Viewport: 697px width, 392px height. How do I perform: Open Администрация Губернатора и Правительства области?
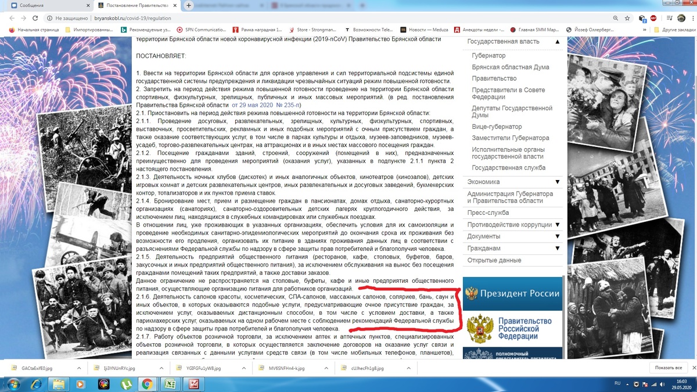[x=510, y=197]
